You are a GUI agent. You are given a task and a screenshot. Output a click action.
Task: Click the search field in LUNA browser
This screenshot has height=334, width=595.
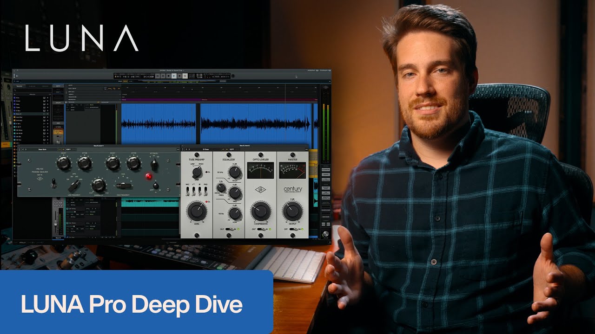(33, 90)
